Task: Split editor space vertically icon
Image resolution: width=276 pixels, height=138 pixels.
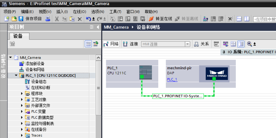Action: pos(247,19)
